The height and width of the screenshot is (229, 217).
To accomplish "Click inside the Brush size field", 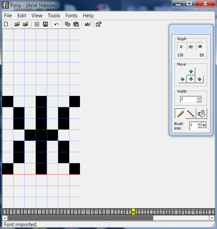I will 193,125.
